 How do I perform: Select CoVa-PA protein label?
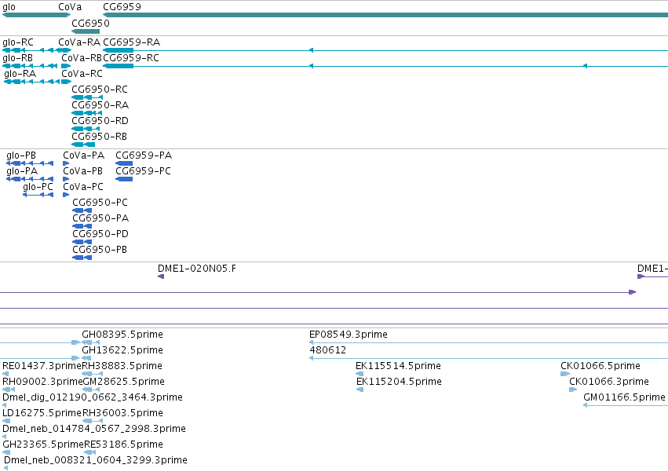point(83,156)
